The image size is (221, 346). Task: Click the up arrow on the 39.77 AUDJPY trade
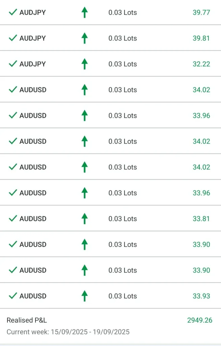click(x=84, y=13)
